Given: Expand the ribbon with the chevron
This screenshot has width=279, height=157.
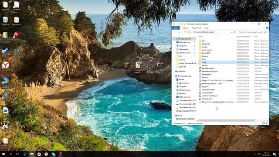Looking at the screenshot, I should coord(264,28).
